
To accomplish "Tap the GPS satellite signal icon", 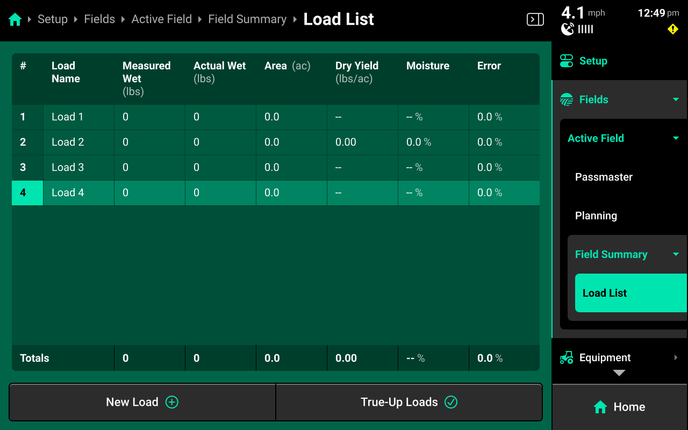I will 568,29.
